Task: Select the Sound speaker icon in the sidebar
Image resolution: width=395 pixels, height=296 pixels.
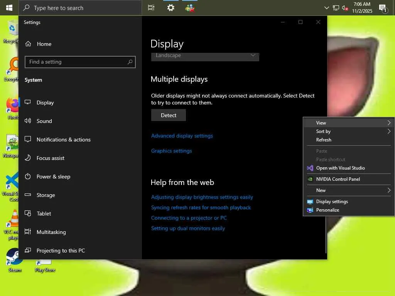Action: tap(28, 121)
